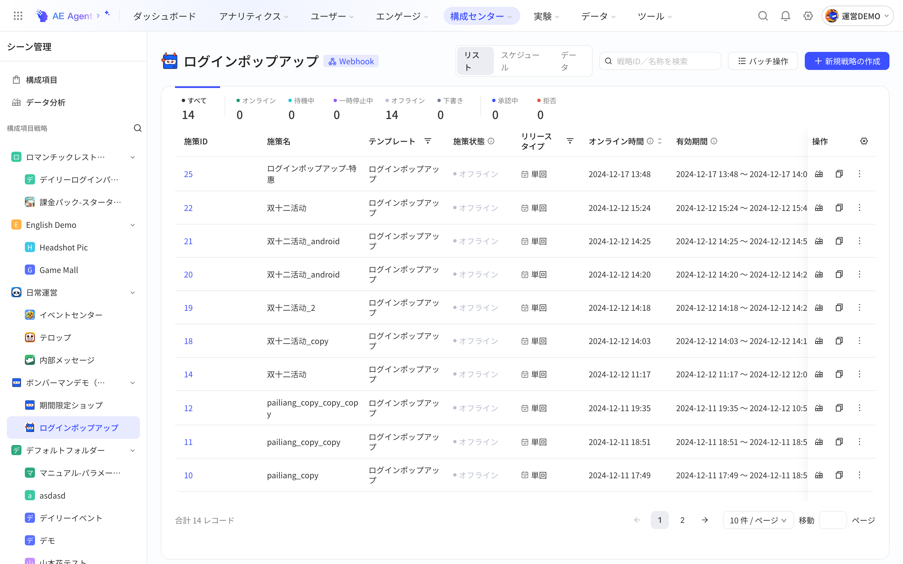
Task: Collapse the 日常運営 folder
Action: pyautogui.click(x=132, y=293)
